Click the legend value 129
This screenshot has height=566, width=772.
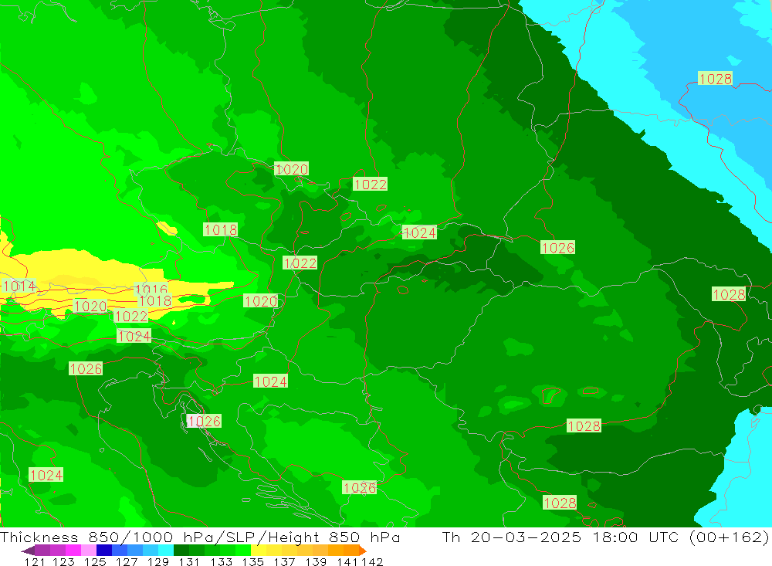tap(157, 561)
